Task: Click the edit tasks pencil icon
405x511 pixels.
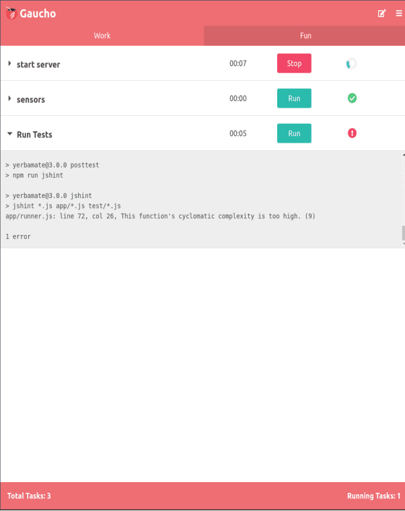Action: [382, 13]
